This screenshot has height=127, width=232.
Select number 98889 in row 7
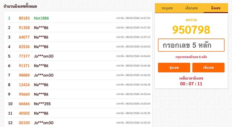tap(24, 75)
